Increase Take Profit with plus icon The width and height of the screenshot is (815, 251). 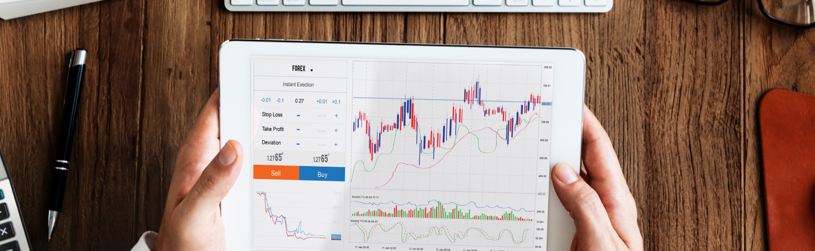336,130
